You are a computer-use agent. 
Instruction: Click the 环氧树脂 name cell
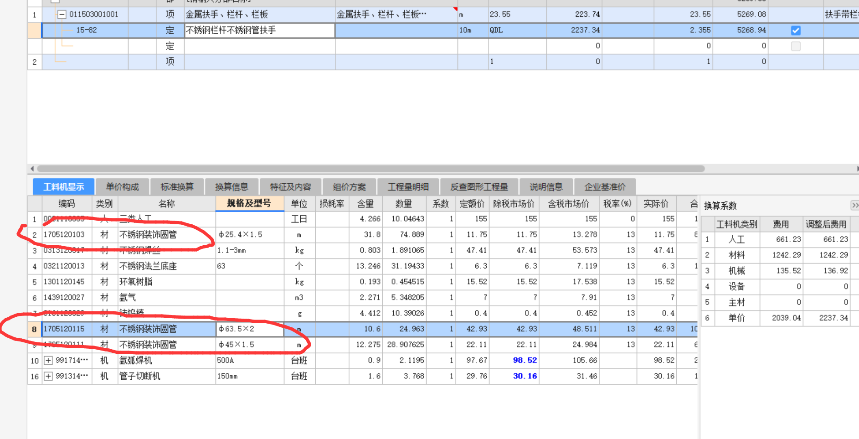click(x=166, y=282)
